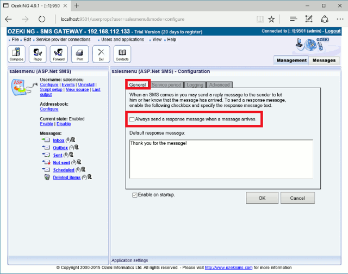
Task: Click the Not sent envelope icon
Action: [46, 162]
